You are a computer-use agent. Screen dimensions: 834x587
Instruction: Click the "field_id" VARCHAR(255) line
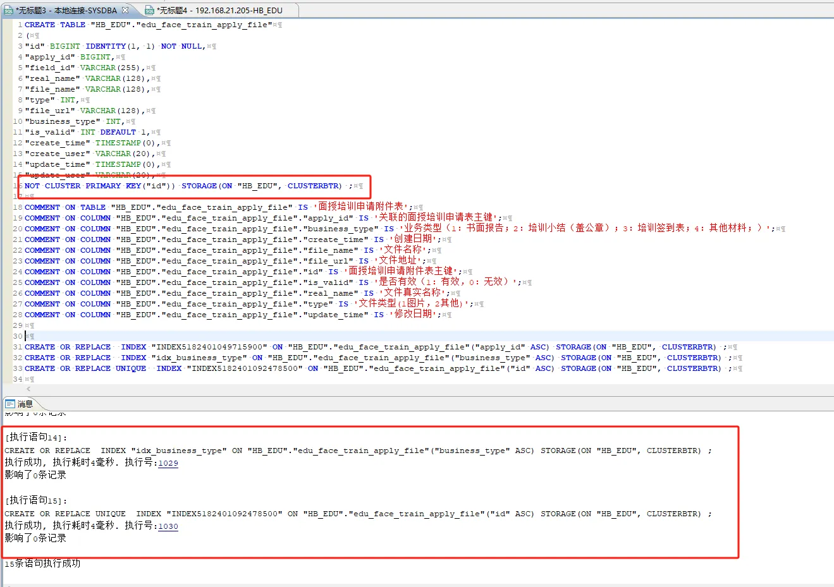point(85,68)
